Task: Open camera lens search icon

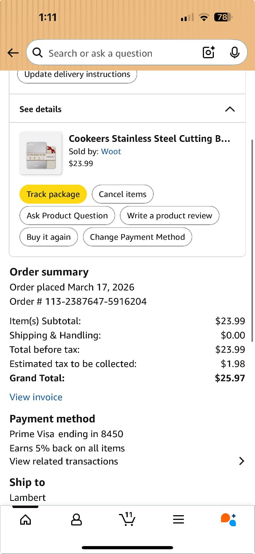Action: (x=208, y=53)
